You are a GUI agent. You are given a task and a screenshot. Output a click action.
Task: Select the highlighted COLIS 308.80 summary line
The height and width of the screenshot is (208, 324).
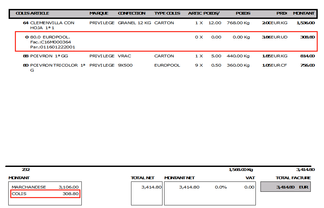tap(45, 194)
